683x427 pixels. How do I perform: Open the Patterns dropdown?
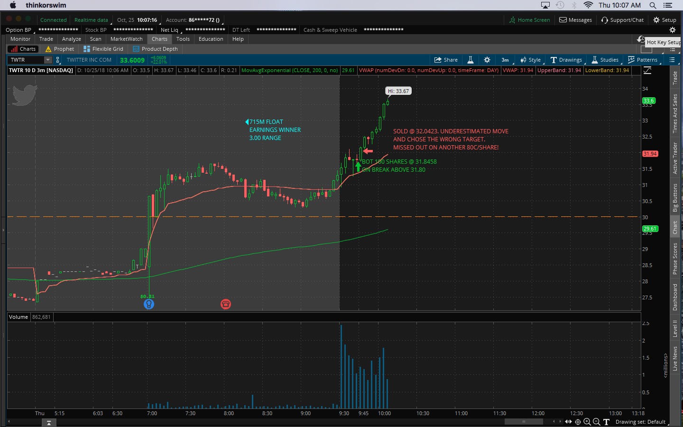643,60
